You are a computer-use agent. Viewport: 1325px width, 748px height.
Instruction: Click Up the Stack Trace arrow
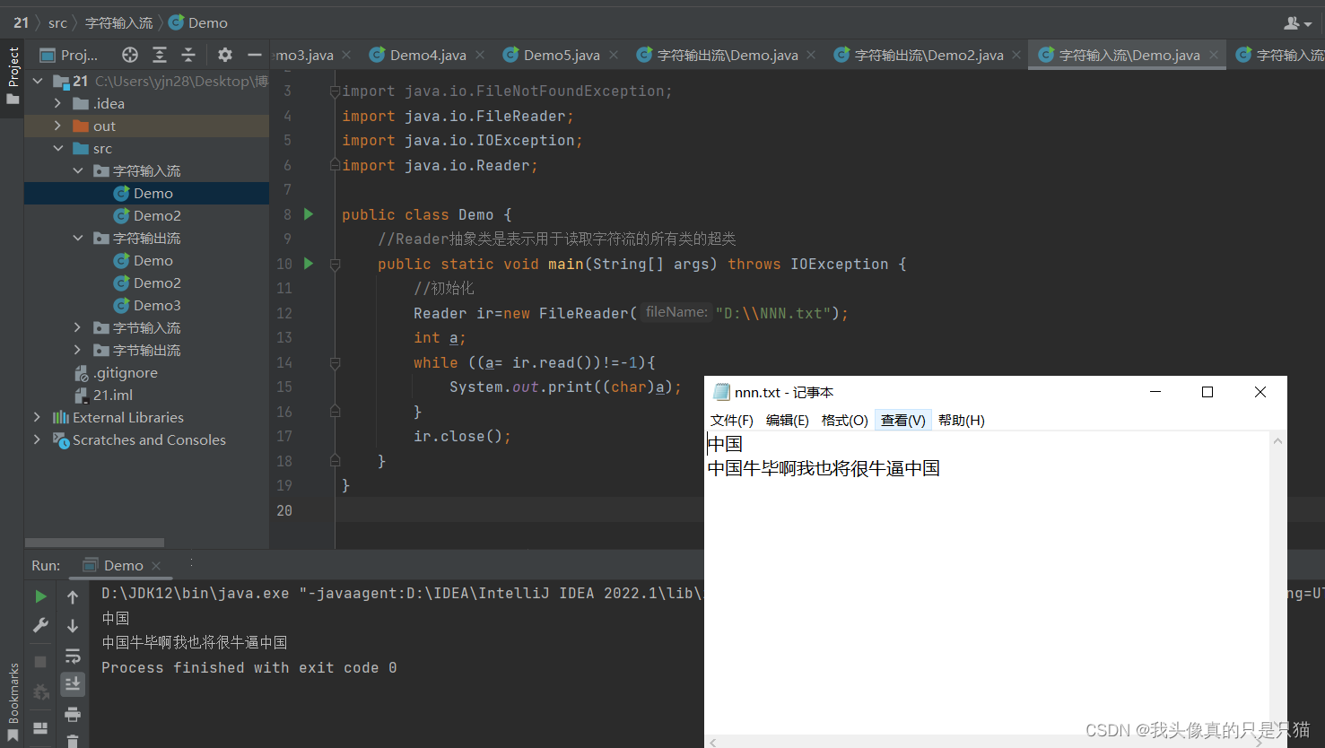coord(73,596)
